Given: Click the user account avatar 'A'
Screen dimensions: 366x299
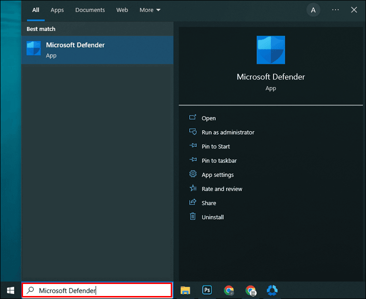Looking at the screenshot, I should [x=313, y=10].
